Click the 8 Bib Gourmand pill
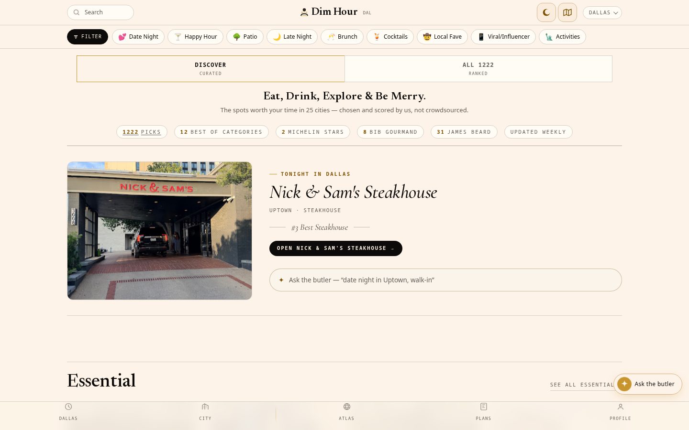This screenshot has width=689, height=430. [390, 132]
